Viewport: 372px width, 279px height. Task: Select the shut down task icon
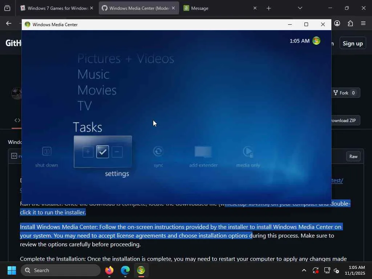click(47, 151)
